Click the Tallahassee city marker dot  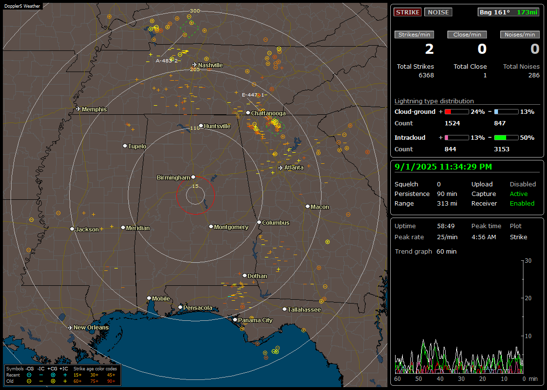[284, 309]
